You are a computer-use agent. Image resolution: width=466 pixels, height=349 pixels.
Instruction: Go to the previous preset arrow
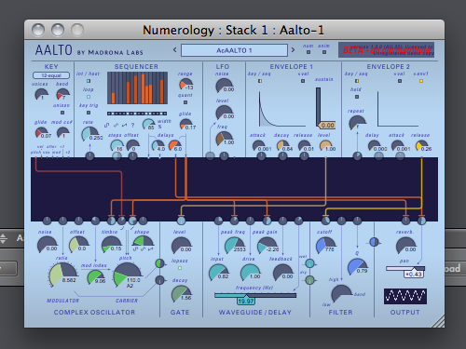tap(174, 50)
